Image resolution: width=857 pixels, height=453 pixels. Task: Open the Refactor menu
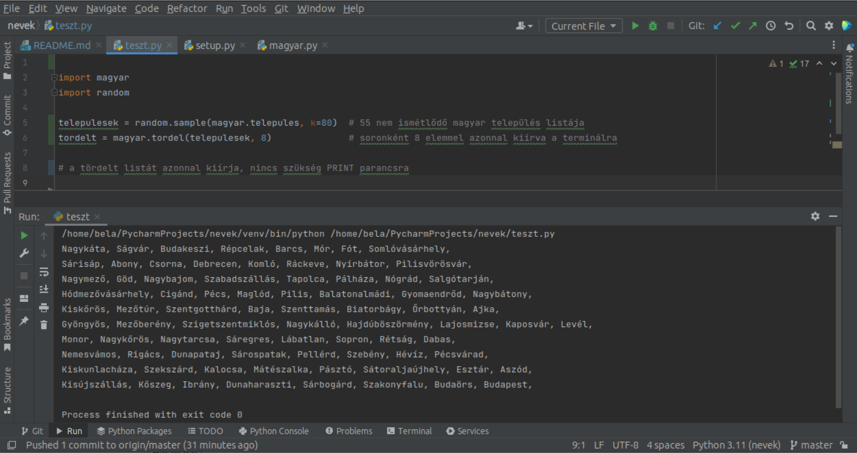click(x=187, y=8)
